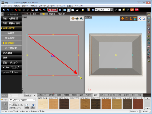Click the Q&A help toolbar icon
The height and width of the screenshot is (114, 152).
click(x=137, y=10)
